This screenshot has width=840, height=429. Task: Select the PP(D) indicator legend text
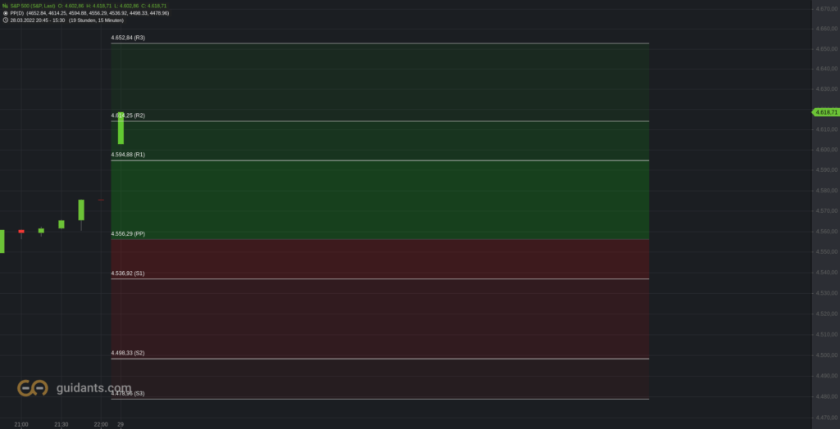(89, 13)
